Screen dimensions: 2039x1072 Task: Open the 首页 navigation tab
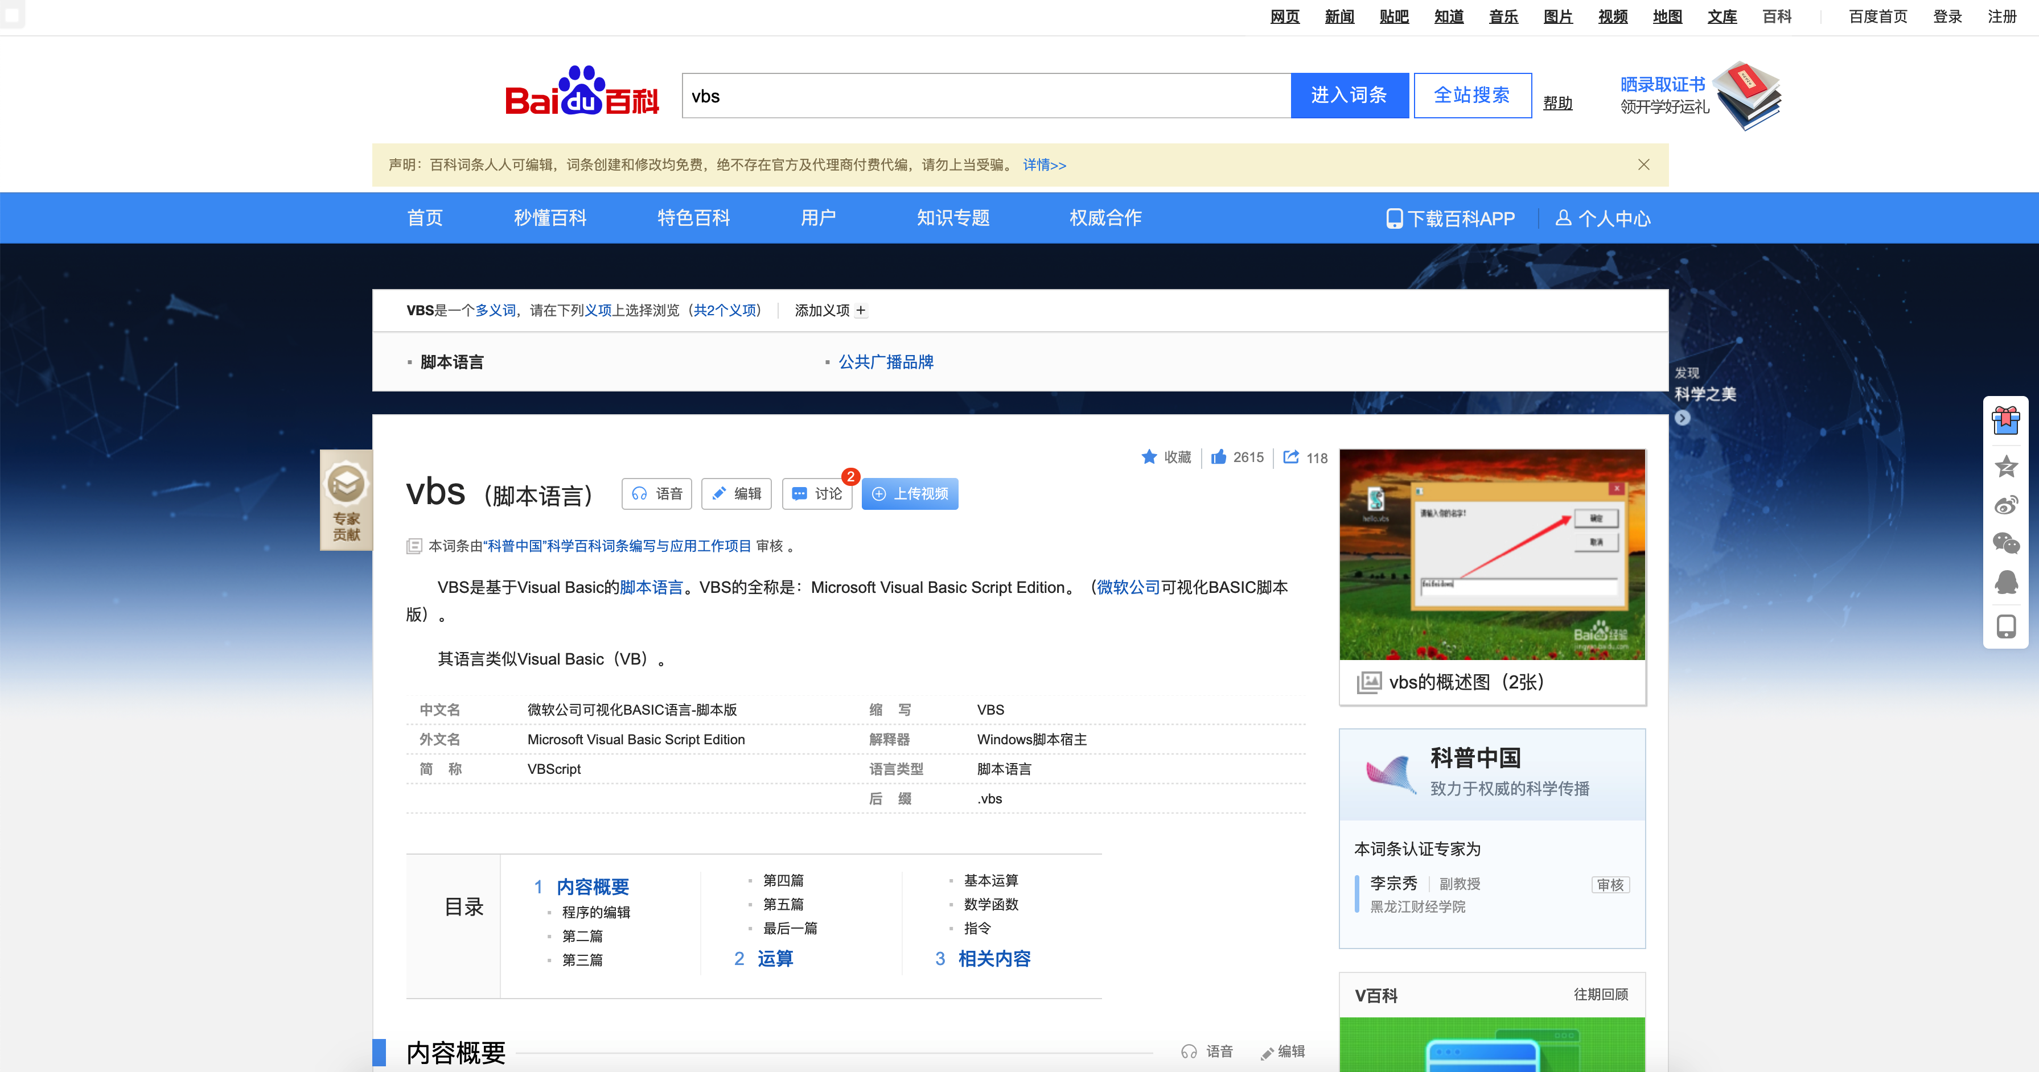[x=425, y=217]
